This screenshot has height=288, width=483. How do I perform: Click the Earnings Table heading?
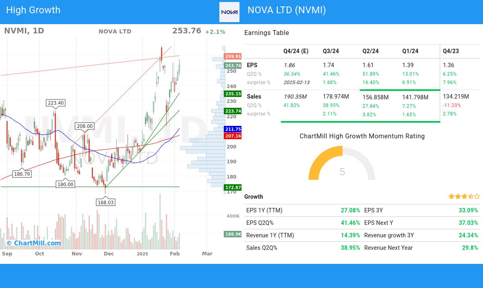[x=266, y=33]
